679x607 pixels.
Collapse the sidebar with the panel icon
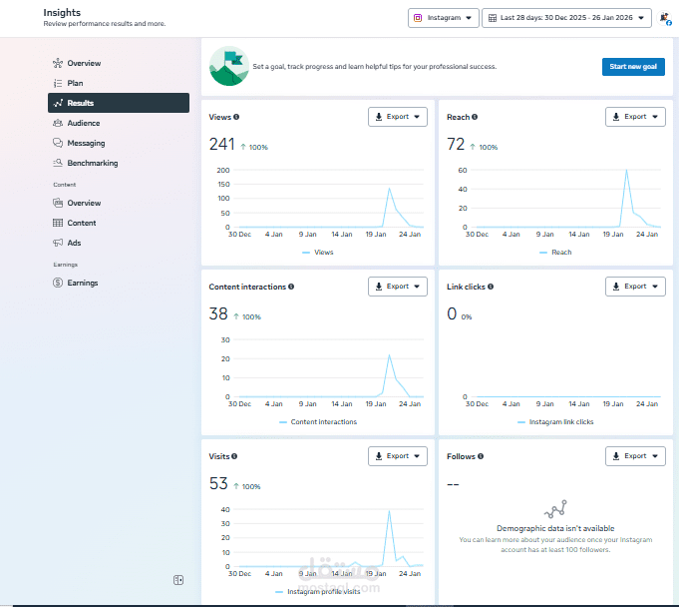pos(178,580)
